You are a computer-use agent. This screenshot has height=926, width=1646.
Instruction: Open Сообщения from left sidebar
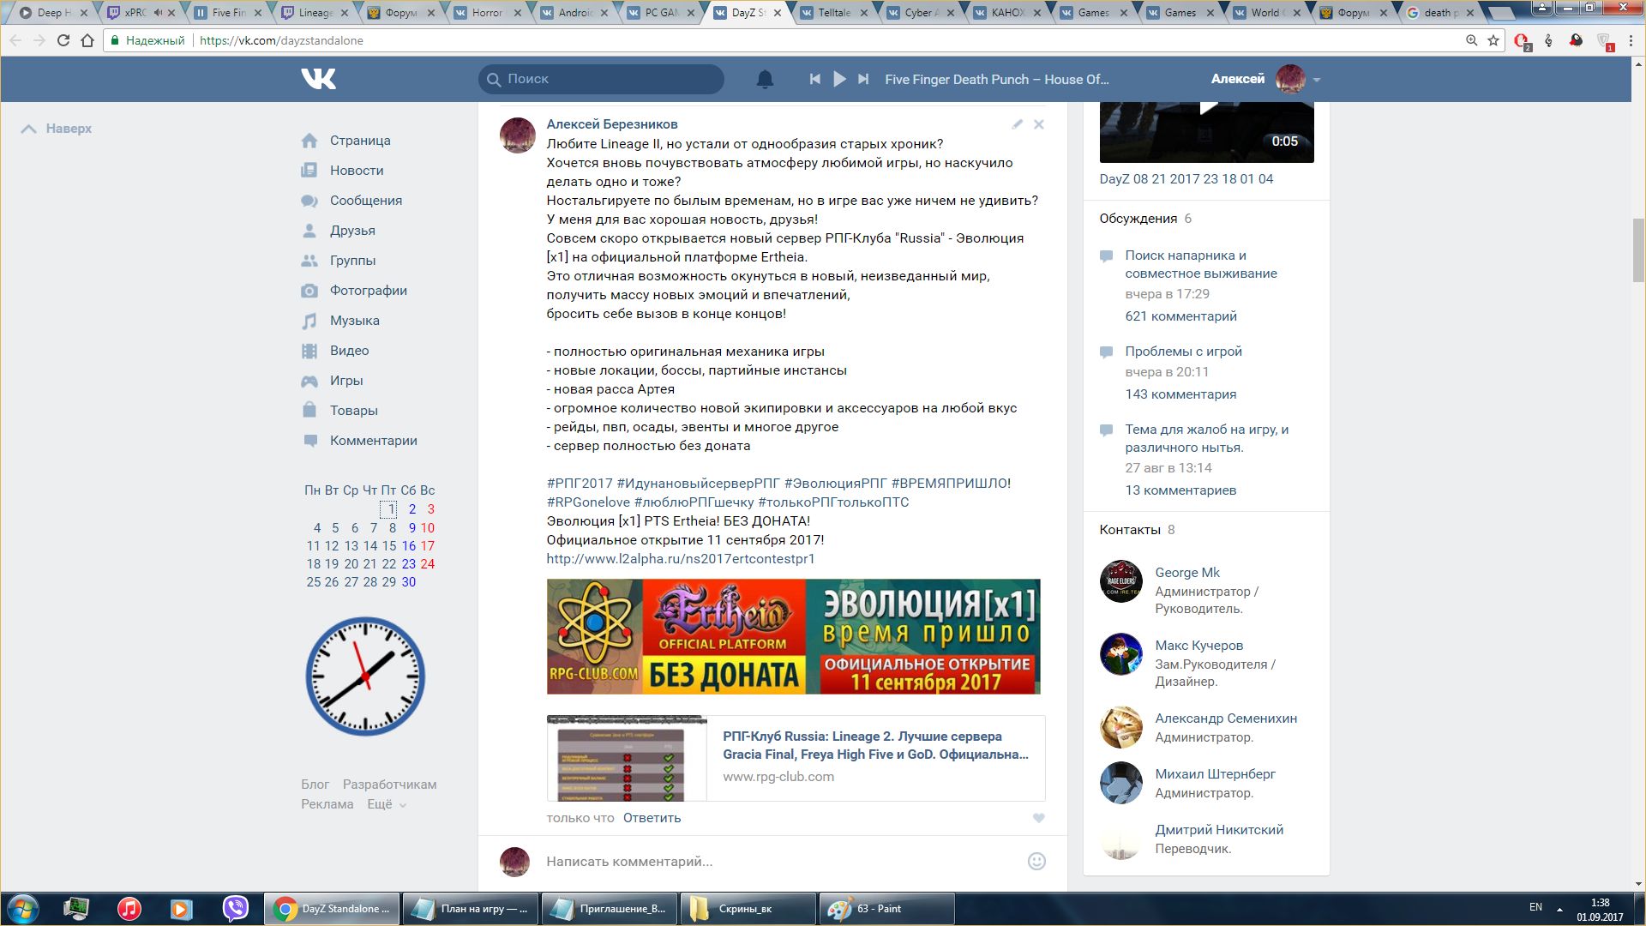pos(366,201)
